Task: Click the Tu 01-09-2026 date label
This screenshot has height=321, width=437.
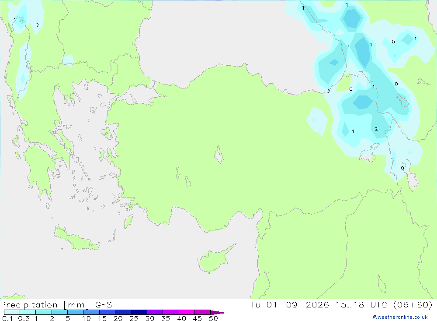Action: 289,304
